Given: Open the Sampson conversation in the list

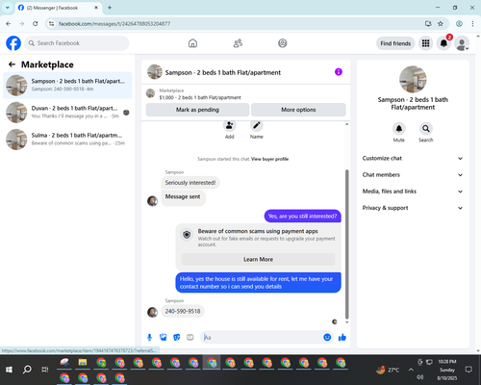Looking at the screenshot, I should (67, 85).
